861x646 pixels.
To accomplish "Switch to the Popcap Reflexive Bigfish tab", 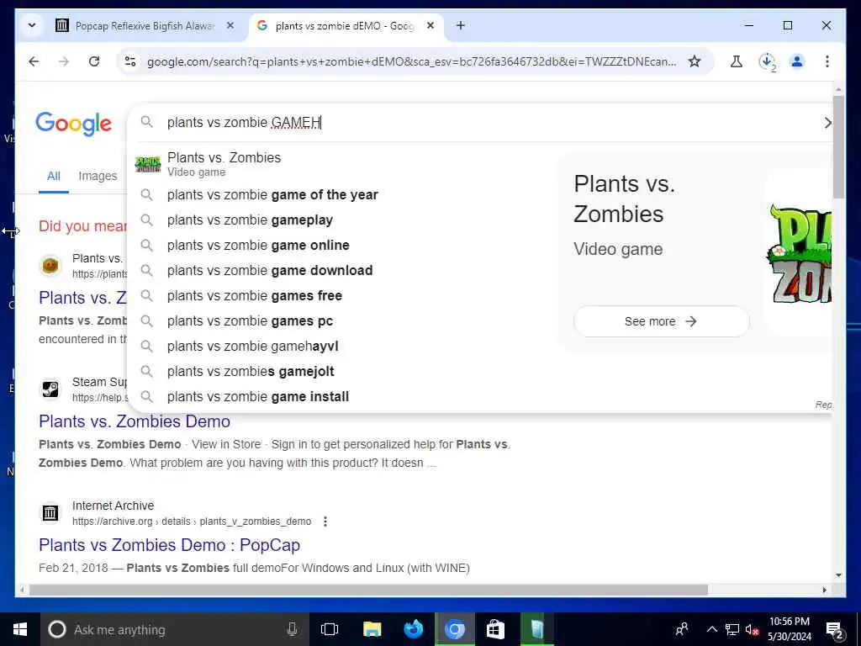I will (145, 26).
